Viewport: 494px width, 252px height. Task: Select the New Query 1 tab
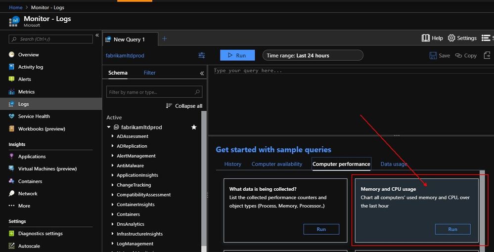(131, 40)
